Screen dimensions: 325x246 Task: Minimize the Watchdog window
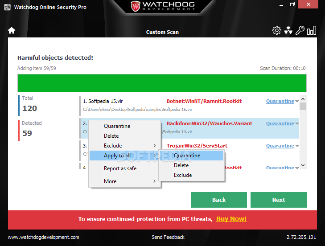[x=281, y=4]
